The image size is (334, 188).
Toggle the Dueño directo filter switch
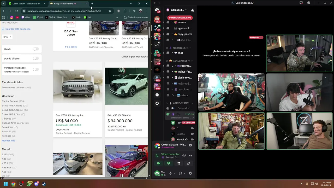[36, 58]
